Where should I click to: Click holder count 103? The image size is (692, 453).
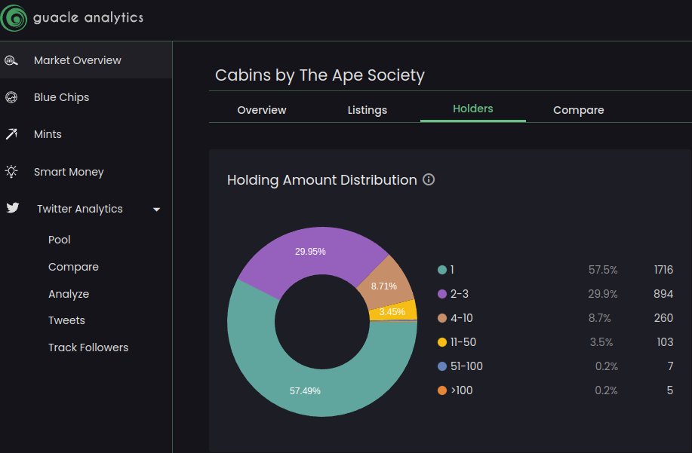click(x=665, y=342)
